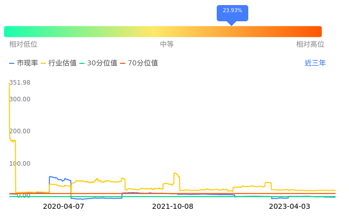Image resolution: width=349 pixels, height=224 pixels.
Task: Click the green 30分位值 legend line marker
Action: (82, 63)
